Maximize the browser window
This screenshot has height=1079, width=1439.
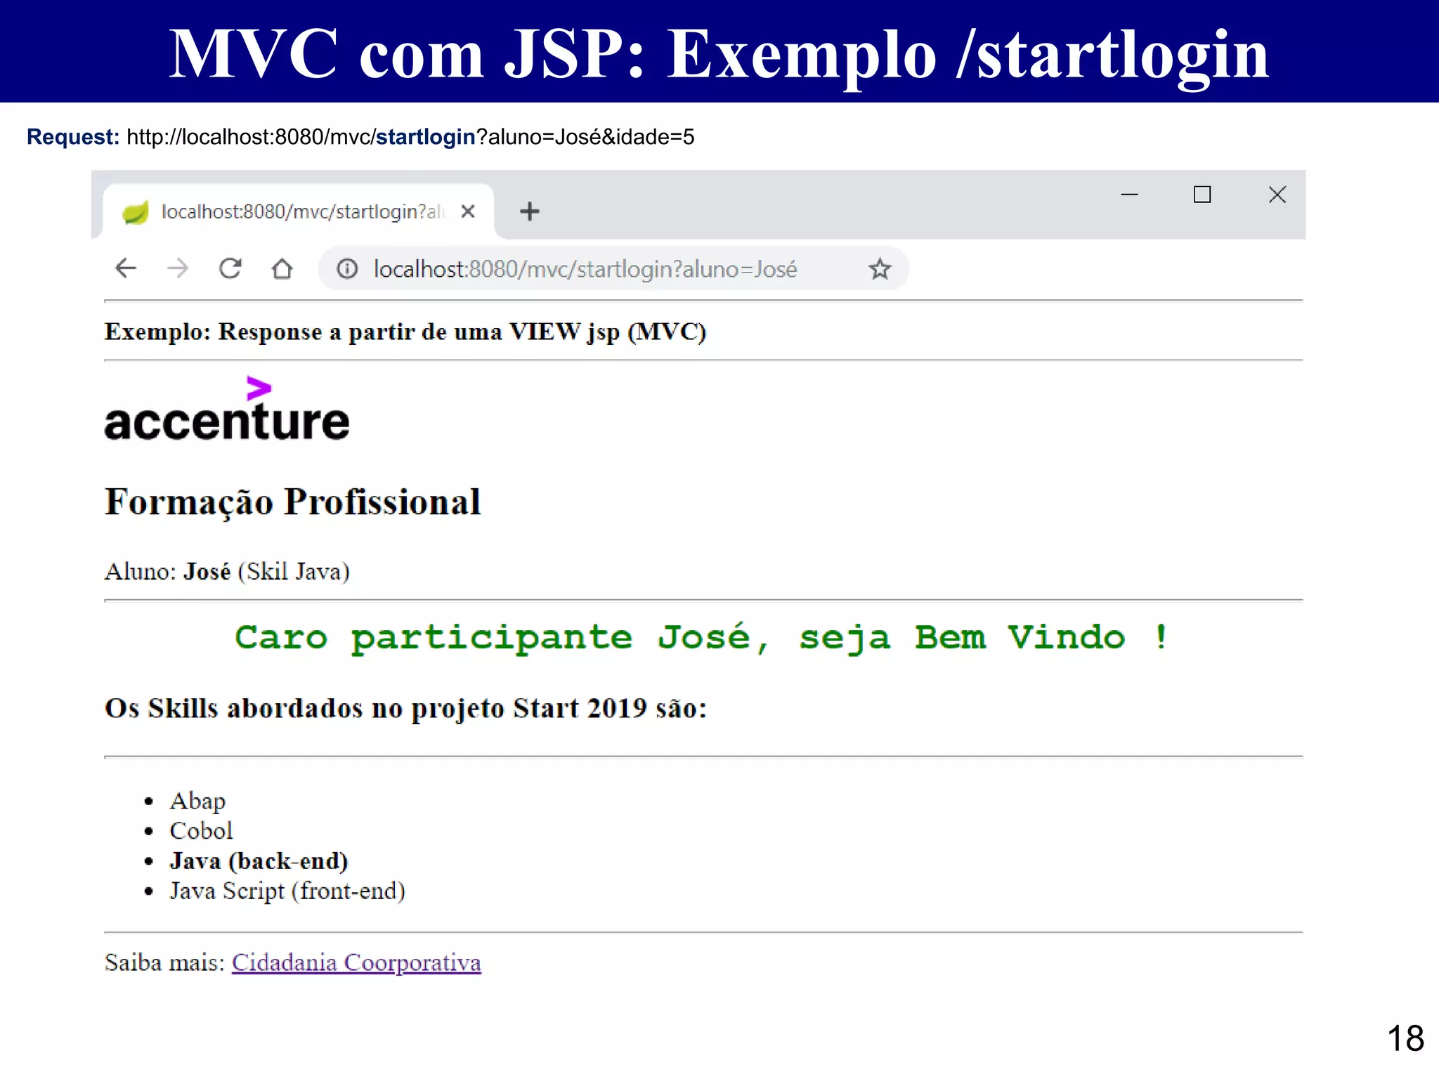pyautogui.click(x=1202, y=195)
